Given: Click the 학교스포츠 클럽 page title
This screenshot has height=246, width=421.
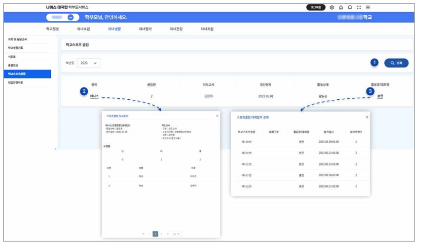Looking at the screenshot, I should (77, 45).
